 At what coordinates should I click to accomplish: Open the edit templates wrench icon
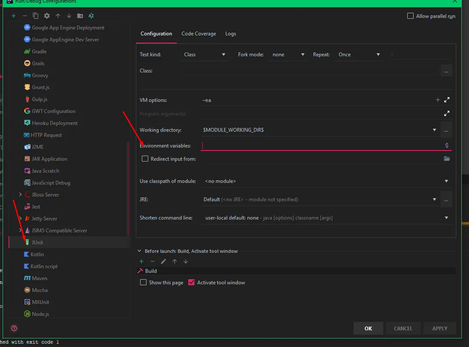tap(47, 16)
